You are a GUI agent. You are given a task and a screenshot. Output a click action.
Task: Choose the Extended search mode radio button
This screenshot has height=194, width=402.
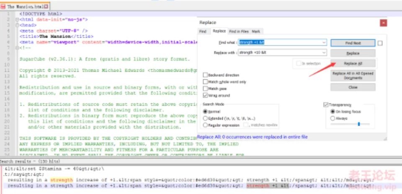[x=205, y=118]
